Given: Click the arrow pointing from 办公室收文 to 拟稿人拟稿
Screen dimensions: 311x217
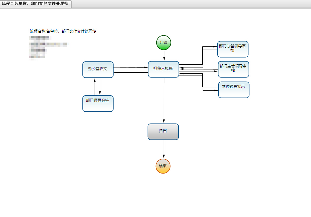Looking at the screenshot, I should point(131,68).
